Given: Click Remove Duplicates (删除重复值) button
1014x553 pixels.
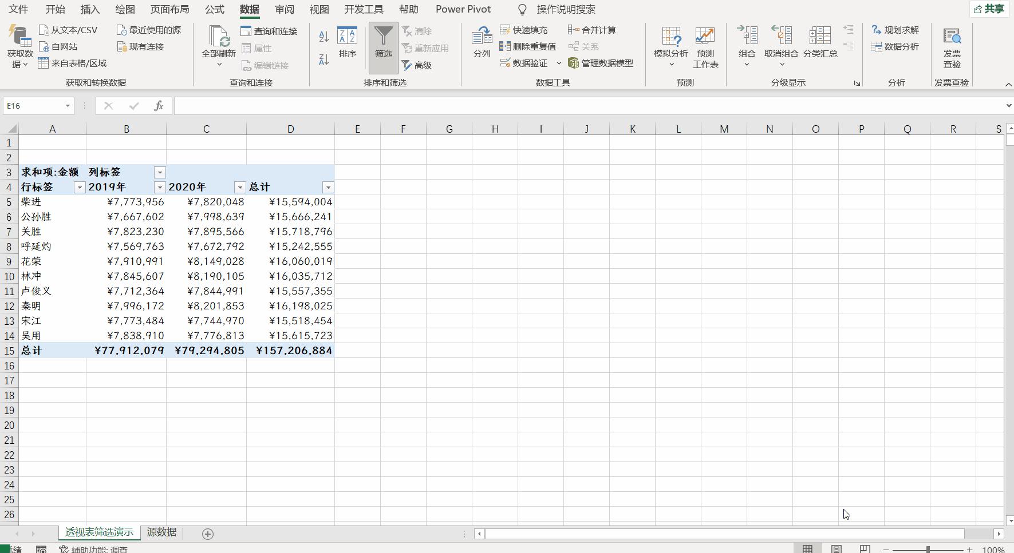Looking at the screenshot, I should pyautogui.click(x=527, y=47).
